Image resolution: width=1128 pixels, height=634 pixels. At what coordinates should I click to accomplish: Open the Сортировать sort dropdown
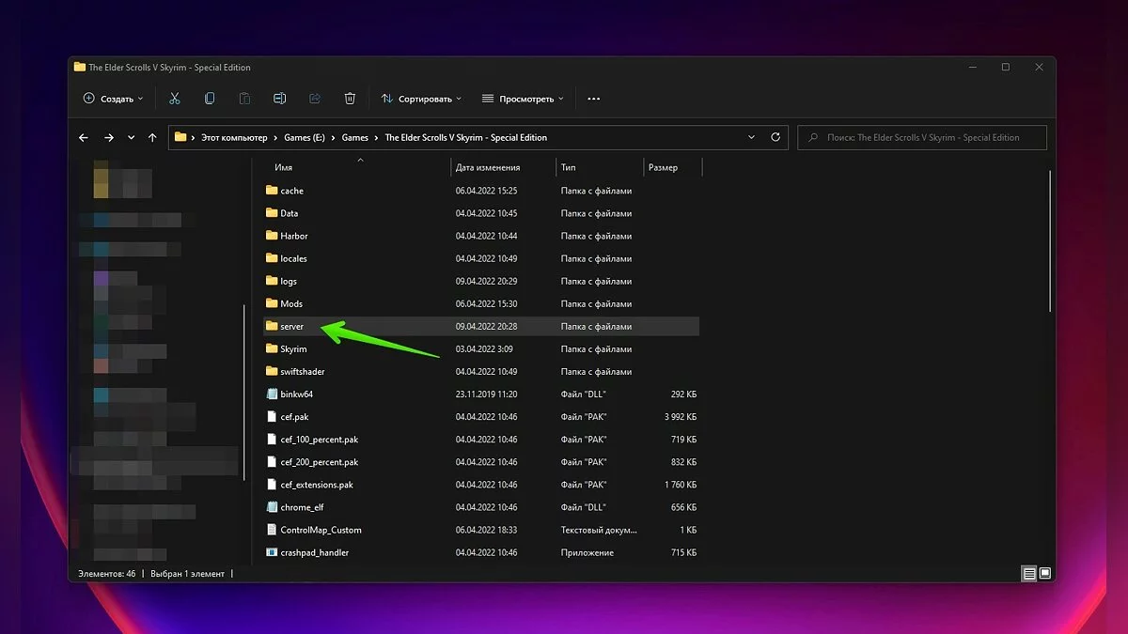coord(422,99)
